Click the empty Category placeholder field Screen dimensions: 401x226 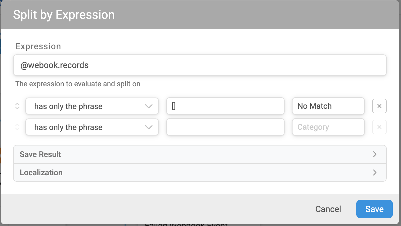pyautogui.click(x=328, y=127)
